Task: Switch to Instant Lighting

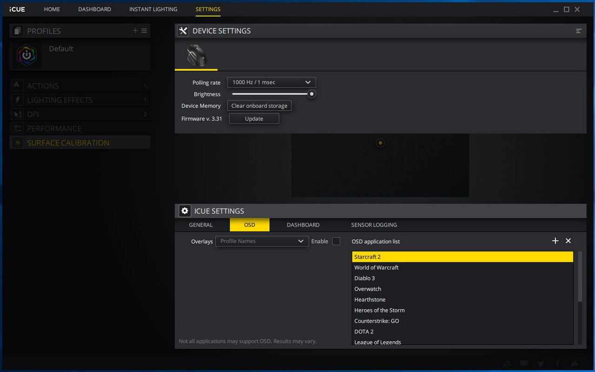Action: coord(153,9)
